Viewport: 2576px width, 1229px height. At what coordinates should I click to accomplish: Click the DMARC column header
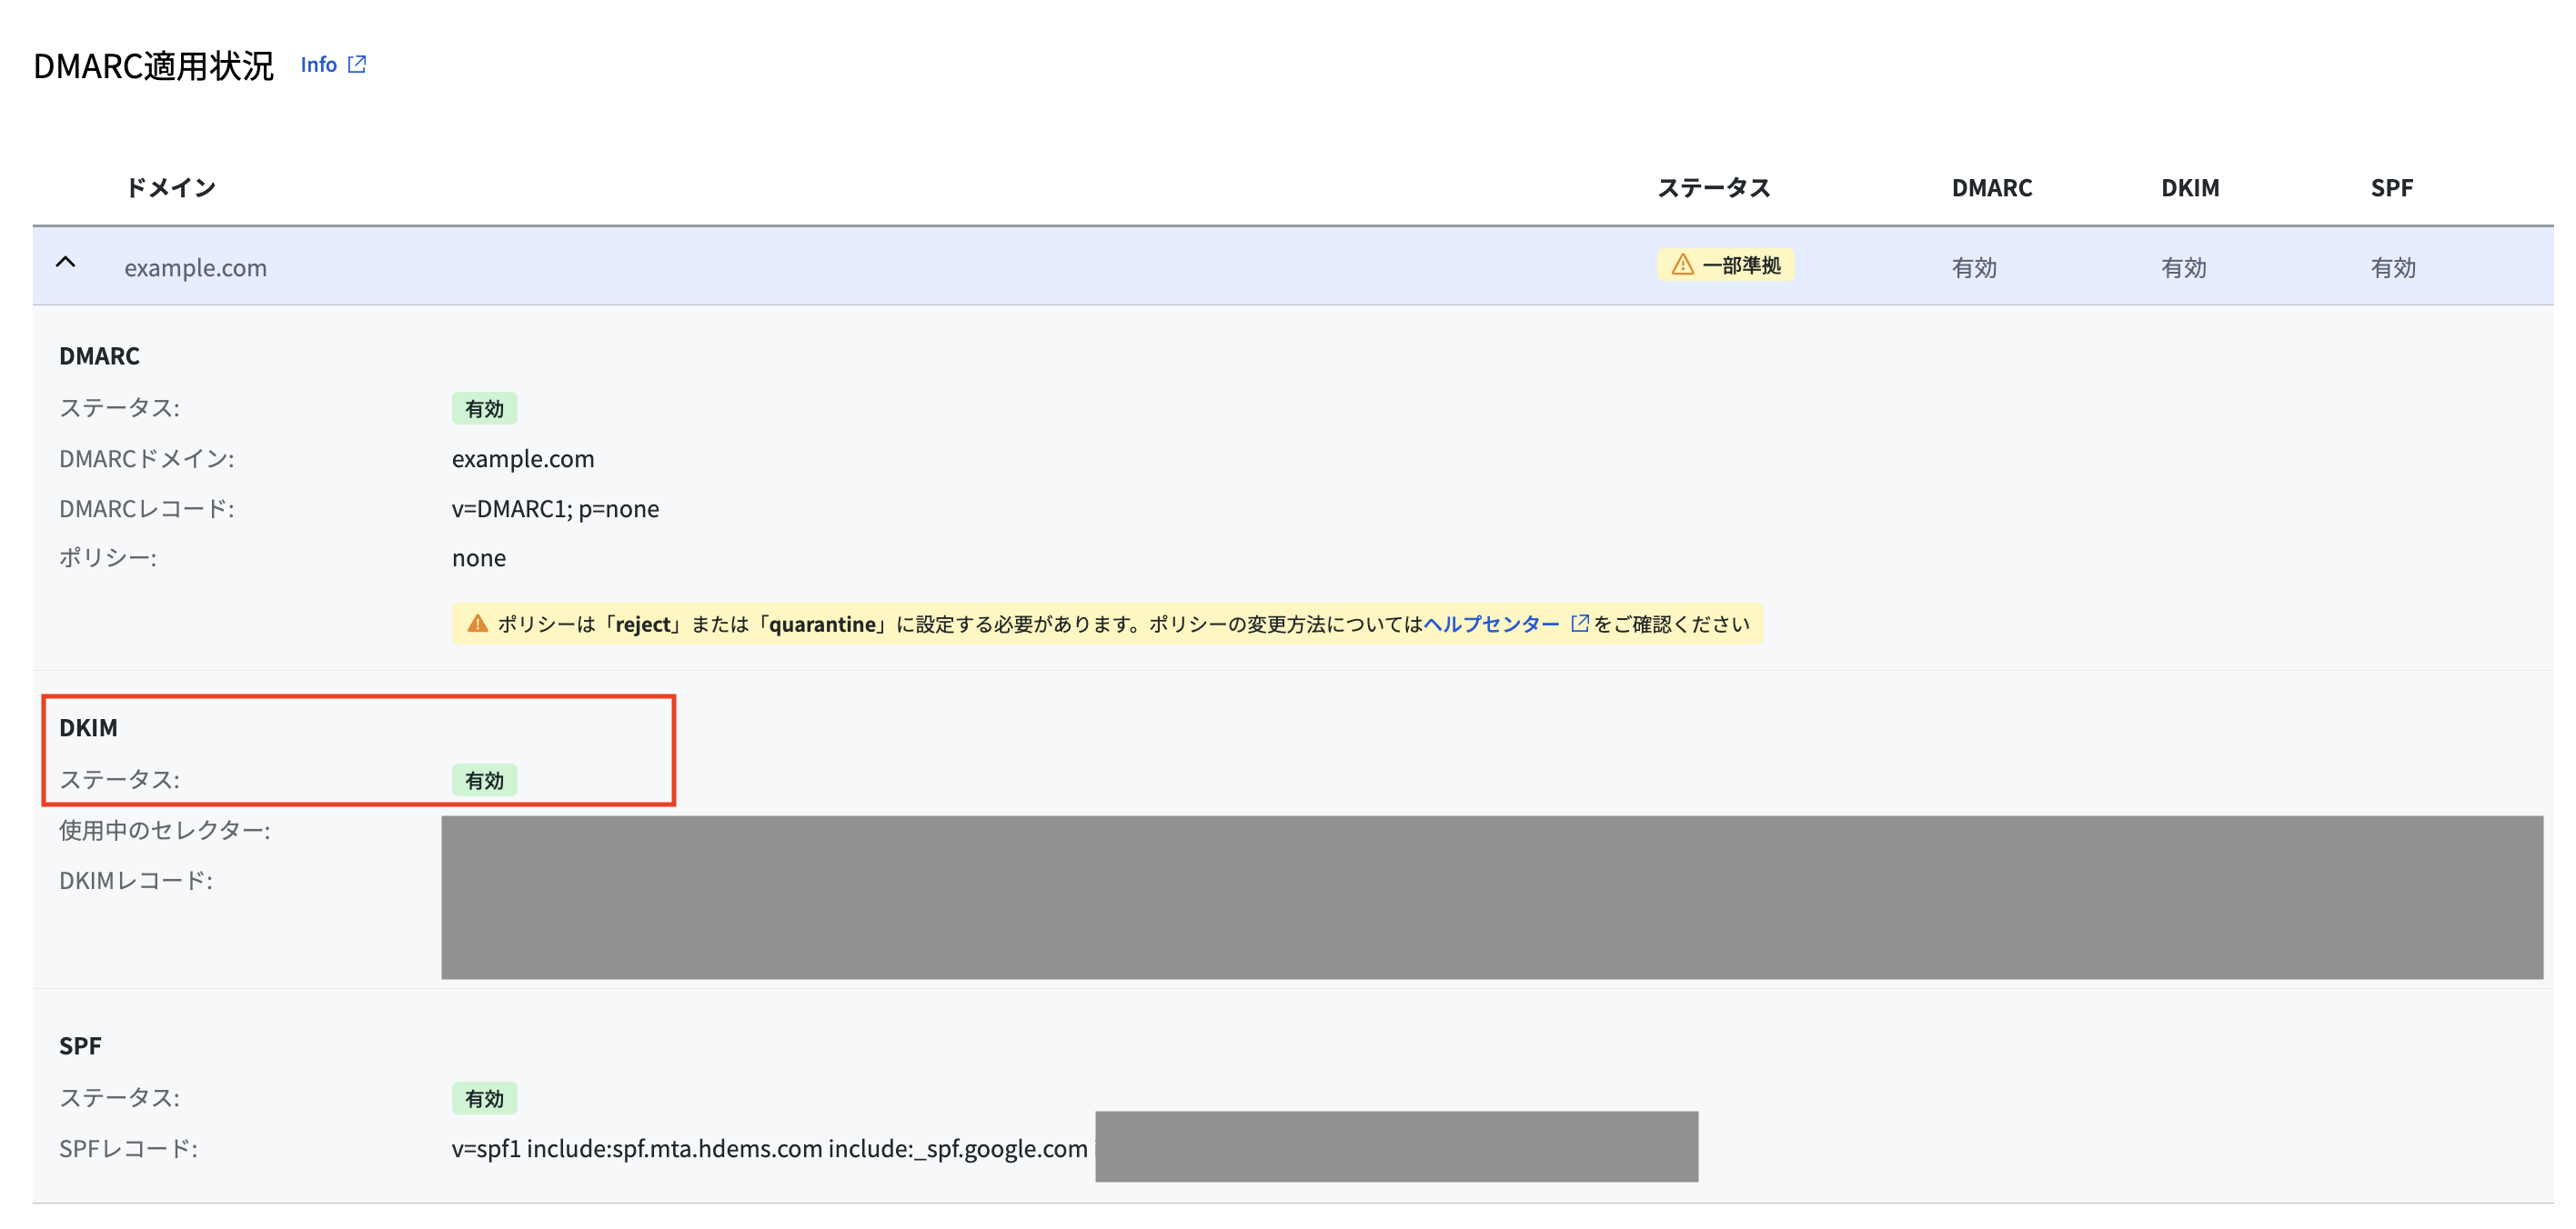(1991, 188)
